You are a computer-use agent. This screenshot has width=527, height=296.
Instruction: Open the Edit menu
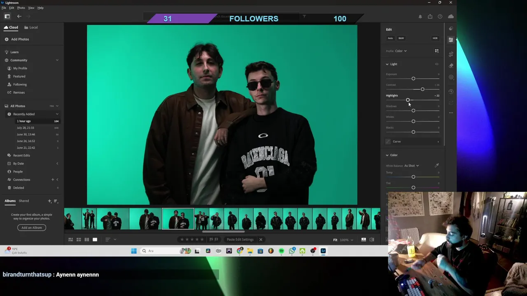(x=12, y=8)
